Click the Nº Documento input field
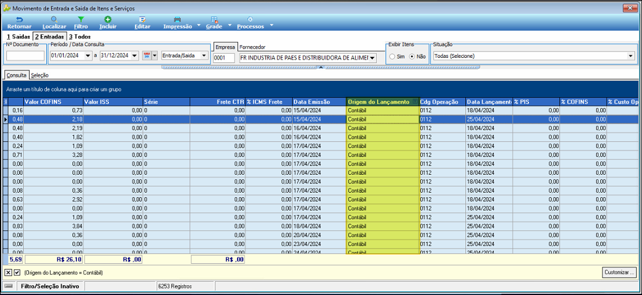 (25, 56)
